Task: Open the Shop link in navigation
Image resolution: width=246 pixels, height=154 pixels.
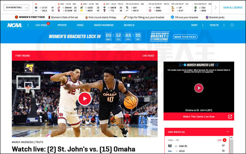Action: (x=194, y=25)
